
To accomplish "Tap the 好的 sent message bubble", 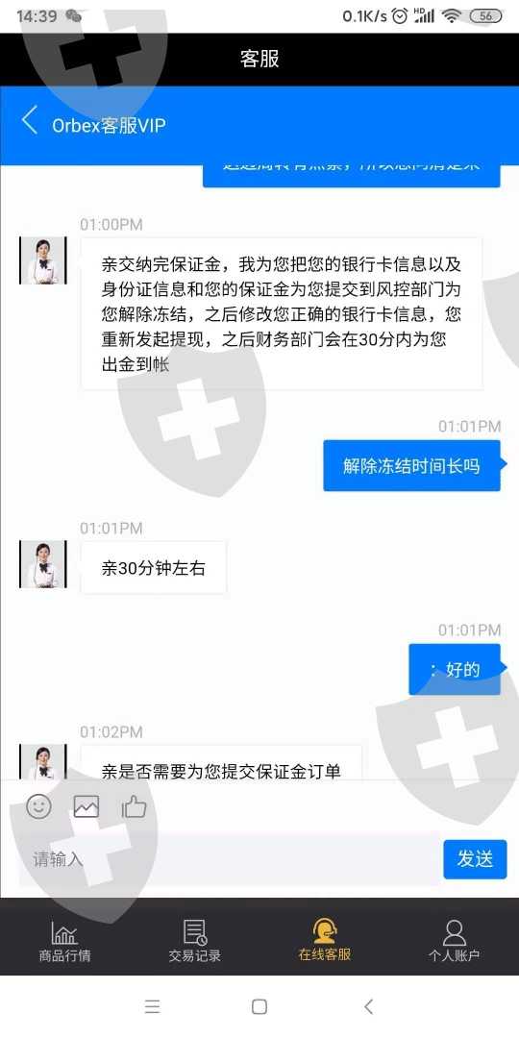I will (455, 669).
